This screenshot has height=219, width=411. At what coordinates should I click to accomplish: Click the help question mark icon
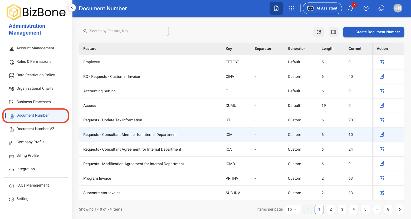[x=366, y=8]
